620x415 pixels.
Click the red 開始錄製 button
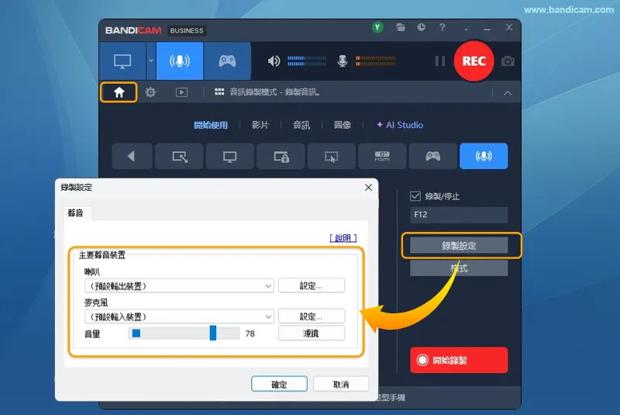click(x=459, y=360)
